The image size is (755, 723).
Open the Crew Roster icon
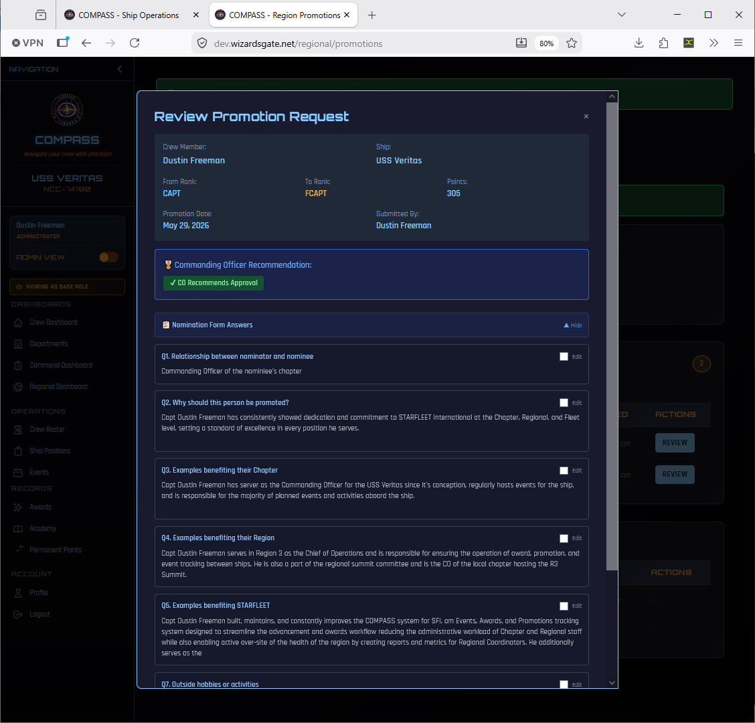coord(18,430)
